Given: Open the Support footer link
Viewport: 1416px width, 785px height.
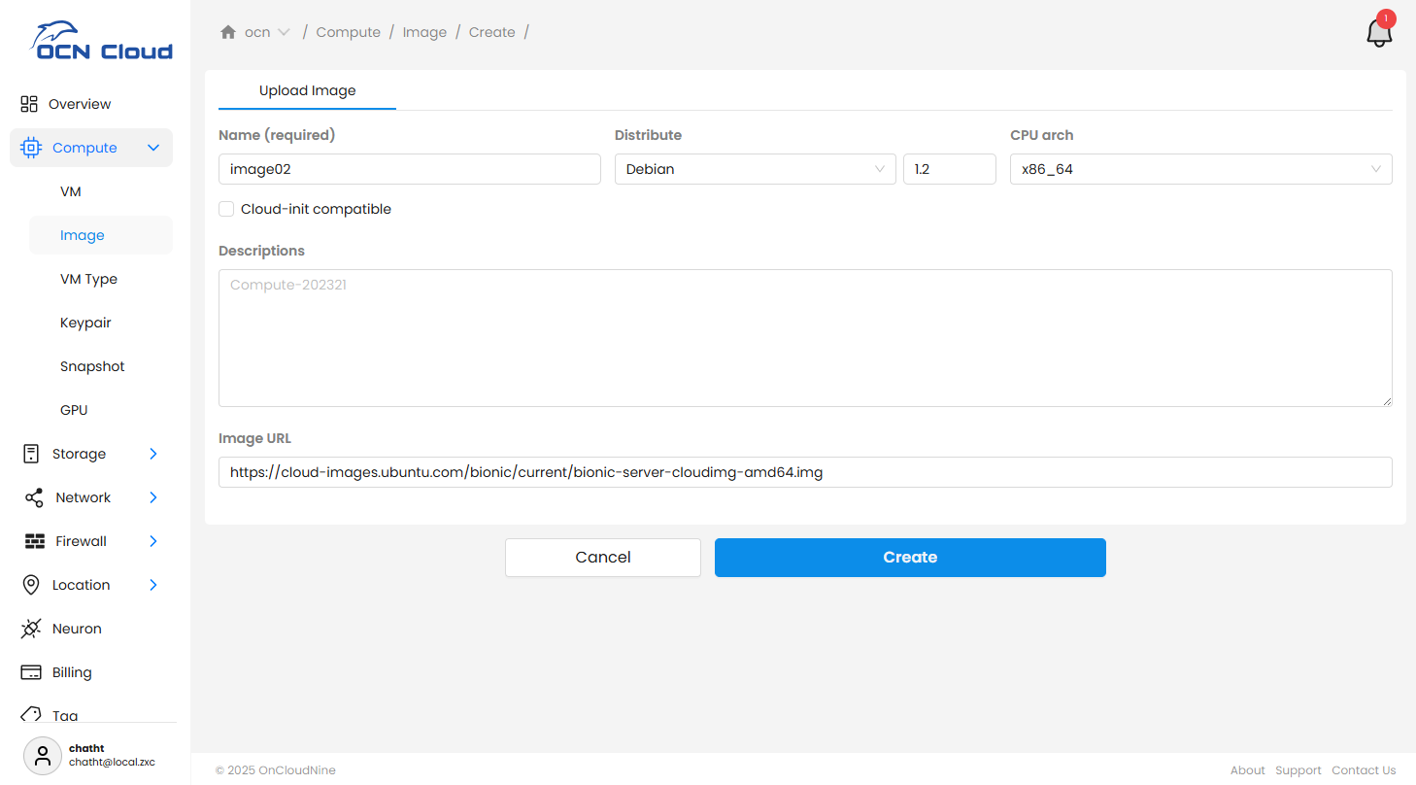Looking at the screenshot, I should [x=1298, y=770].
